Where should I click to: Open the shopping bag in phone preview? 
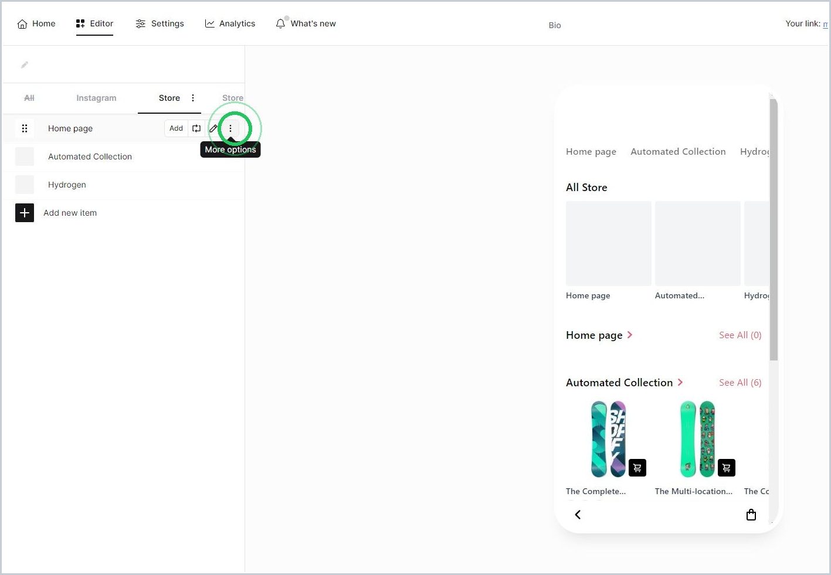tap(751, 515)
